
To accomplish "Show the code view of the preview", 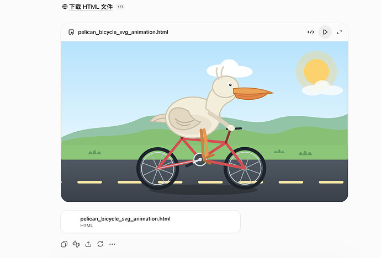I will (x=310, y=32).
